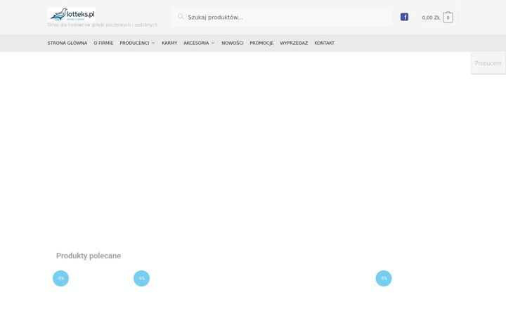This screenshot has height=316, width=506.
Task: Click the shop tagline under the logo
Action: [103, 25]
